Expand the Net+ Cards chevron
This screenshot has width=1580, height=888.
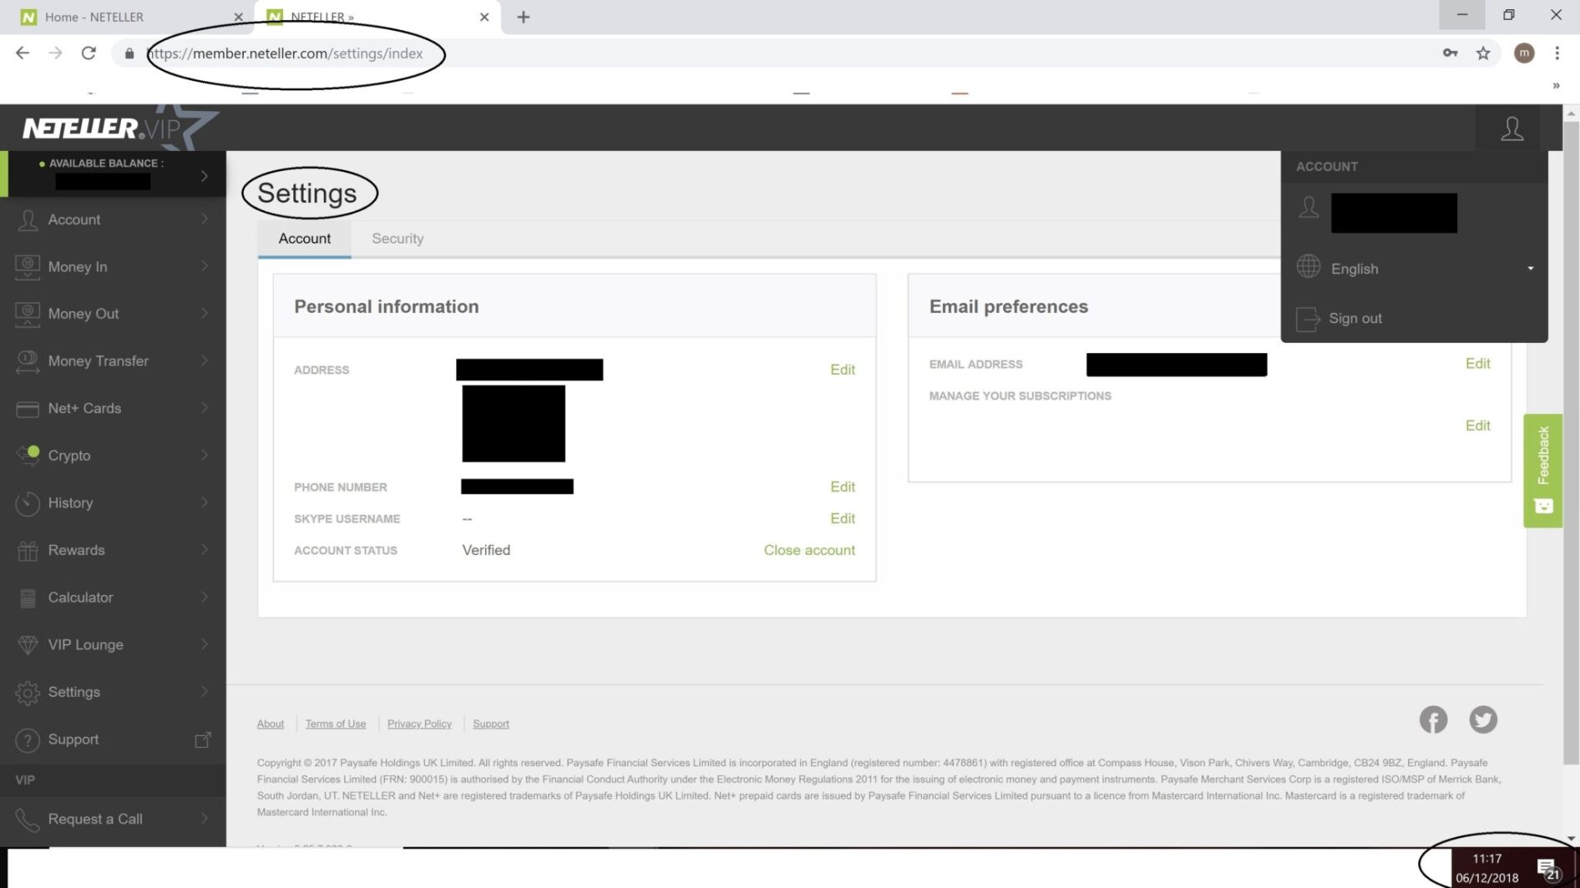coord(205,408)
